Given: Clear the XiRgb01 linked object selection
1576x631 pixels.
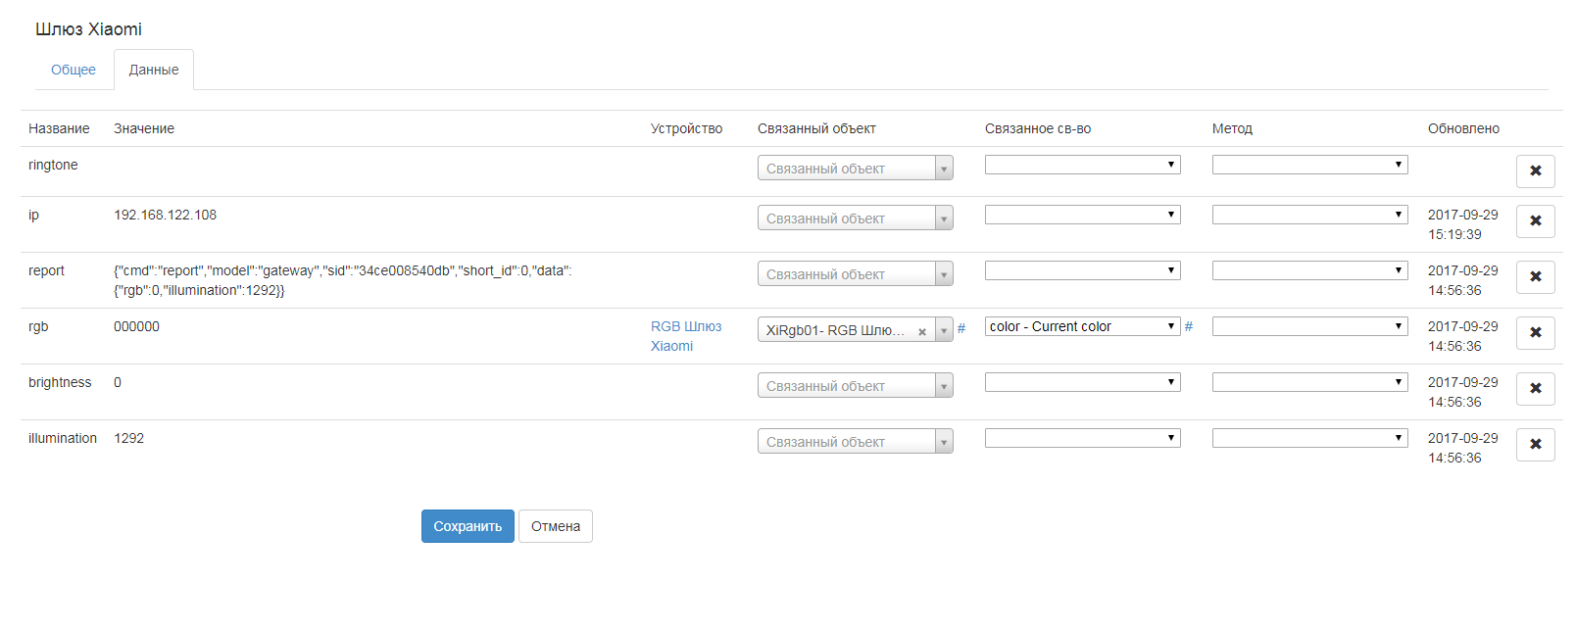Looking at the screenshot, I should tap(921, 331).
